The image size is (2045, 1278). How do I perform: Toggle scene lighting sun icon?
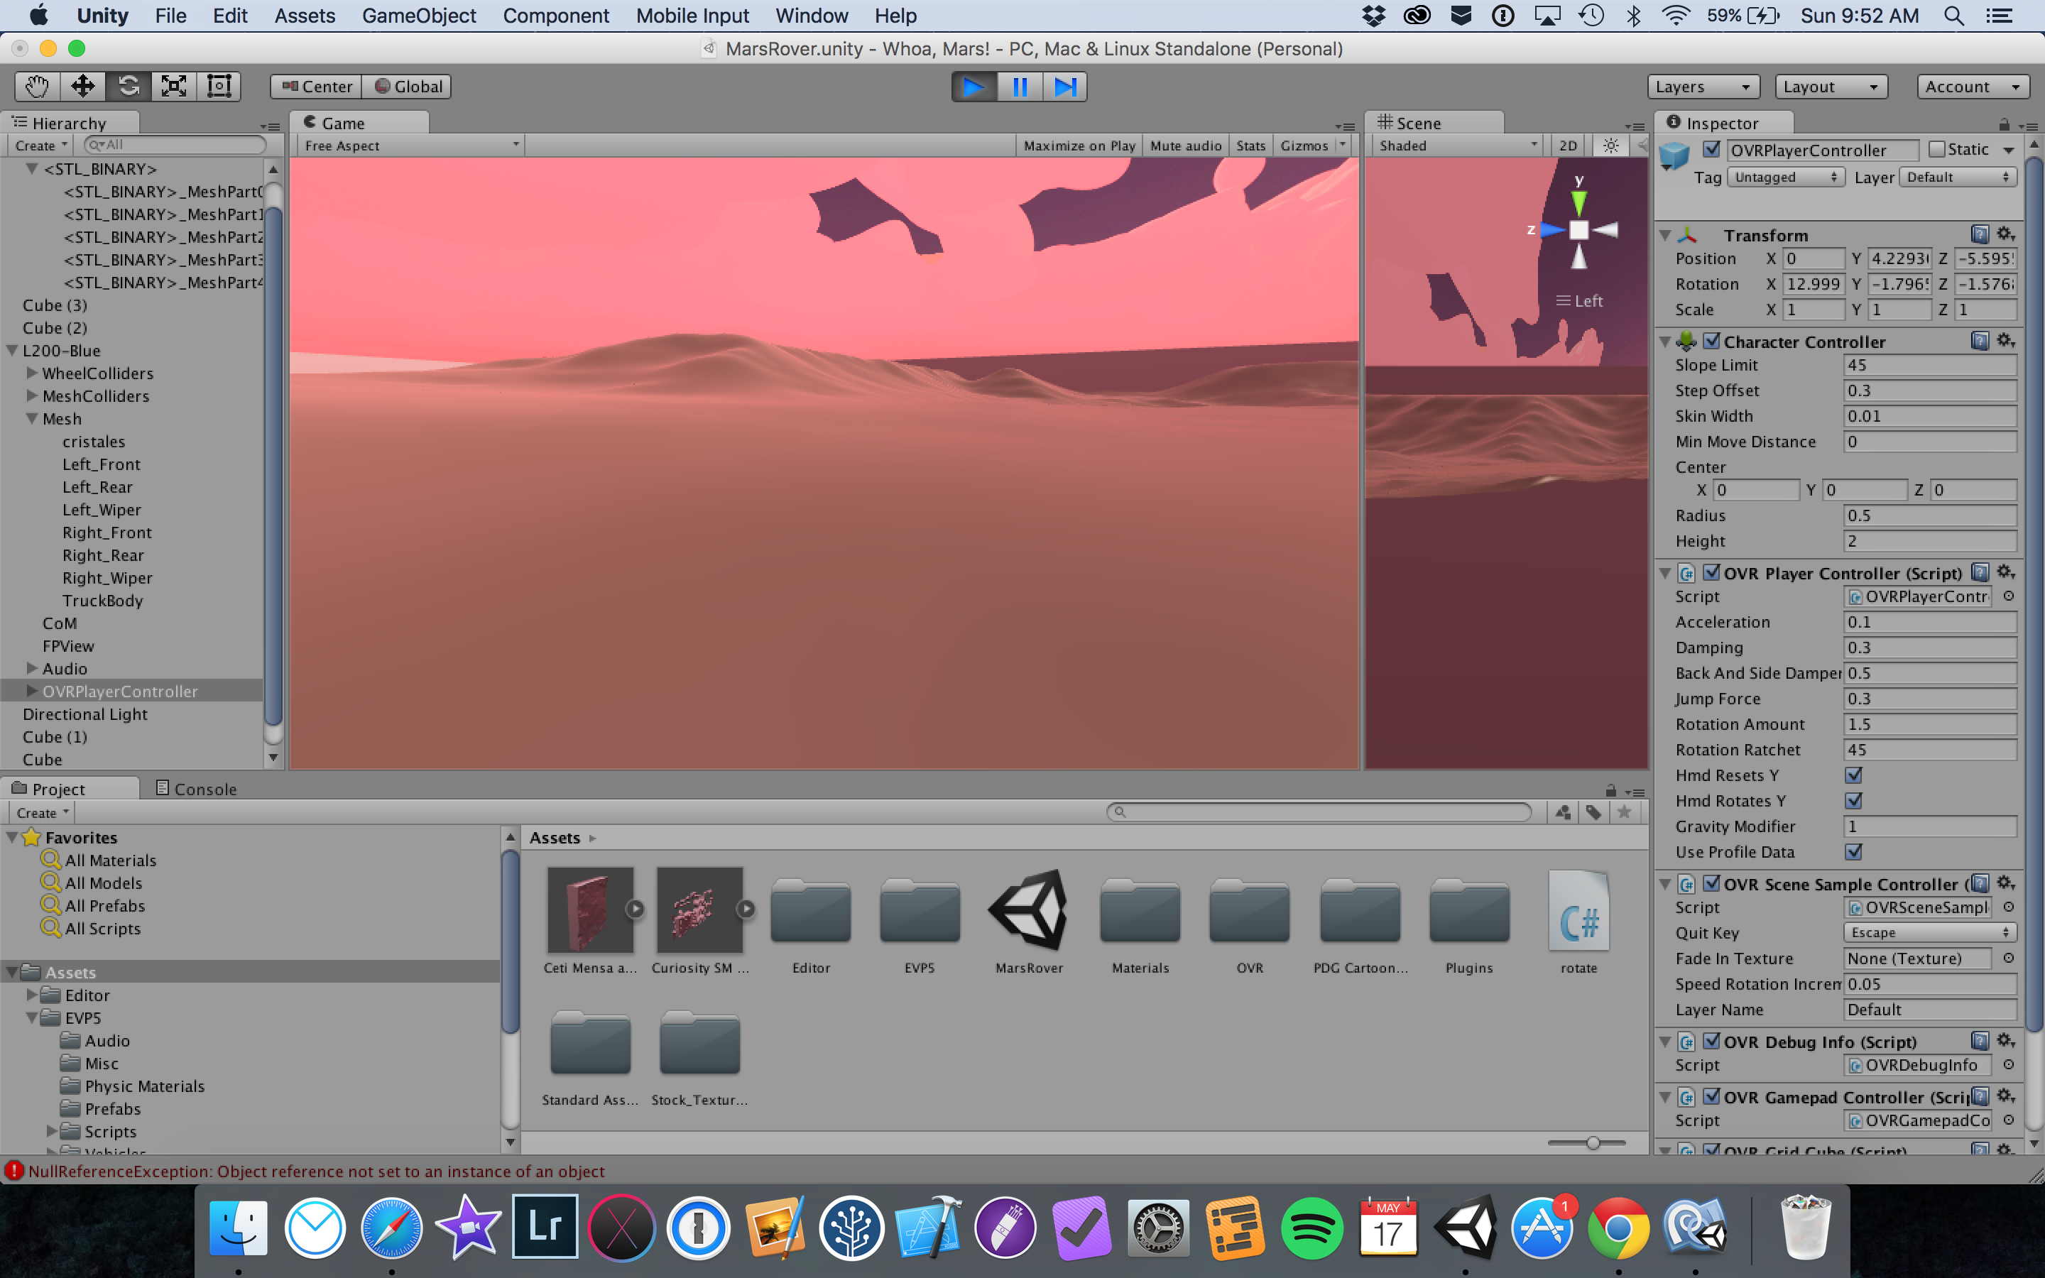point(1610,146)
